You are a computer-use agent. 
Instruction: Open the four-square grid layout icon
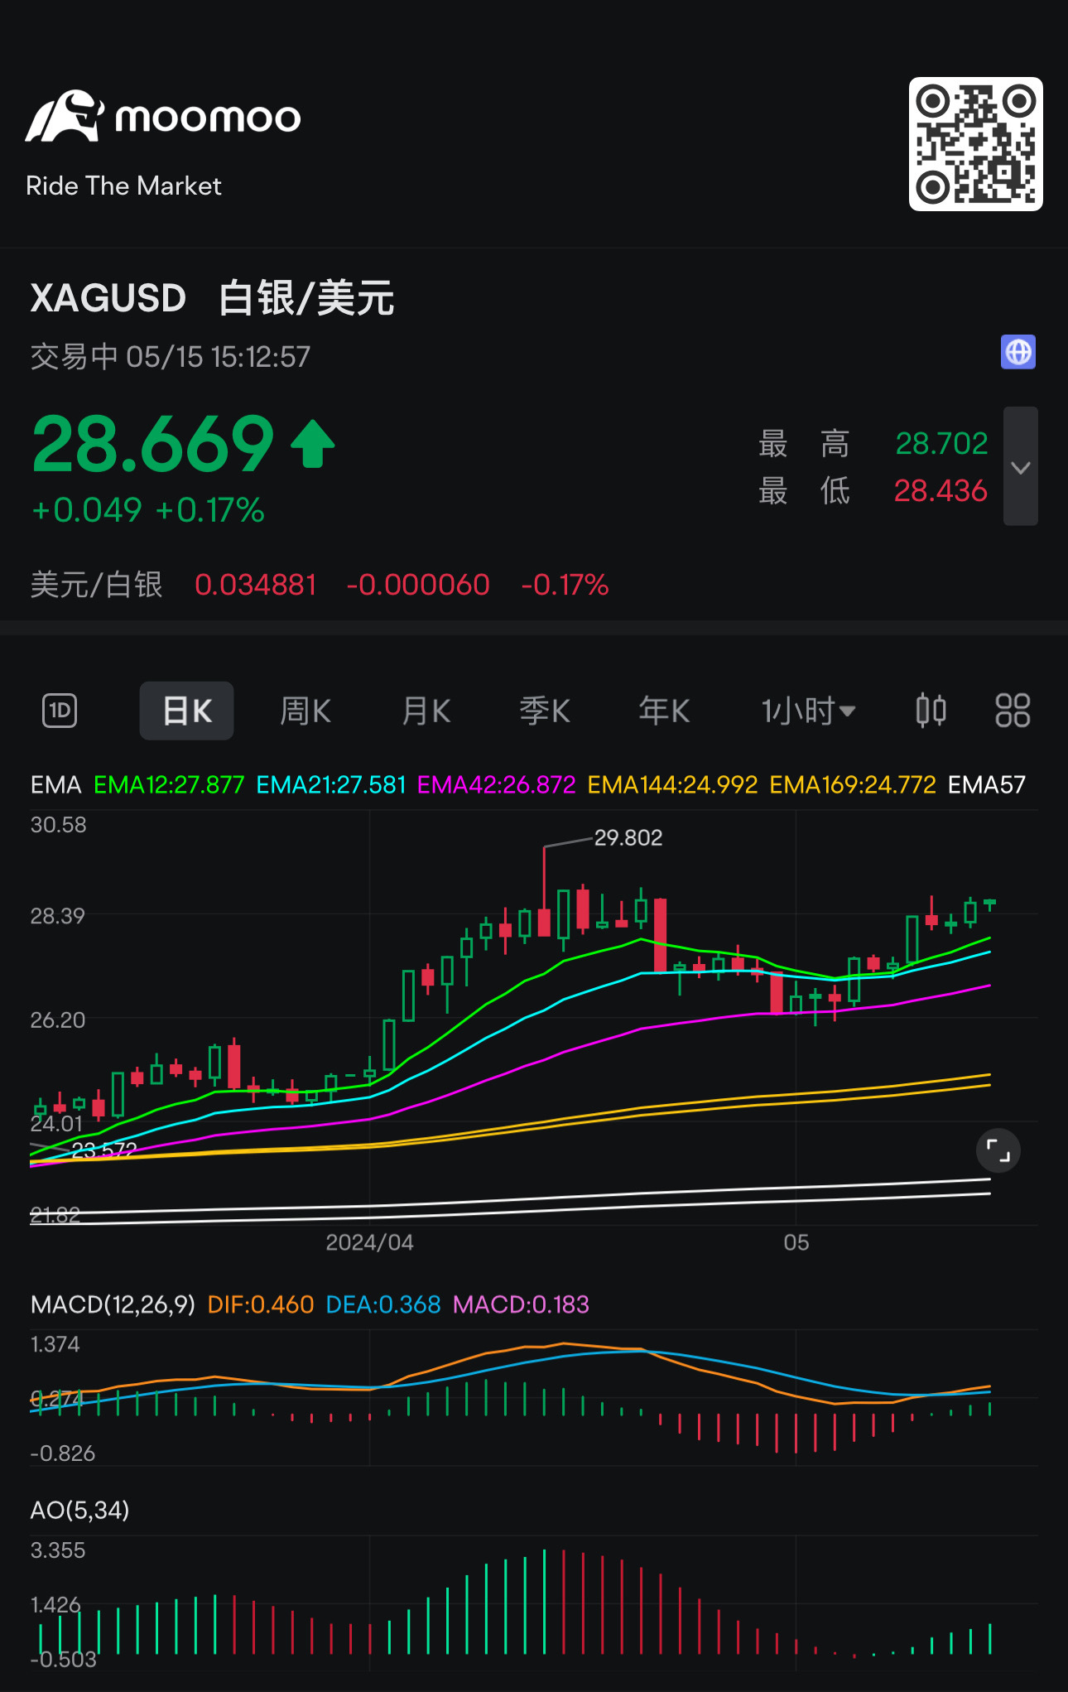1012,711
